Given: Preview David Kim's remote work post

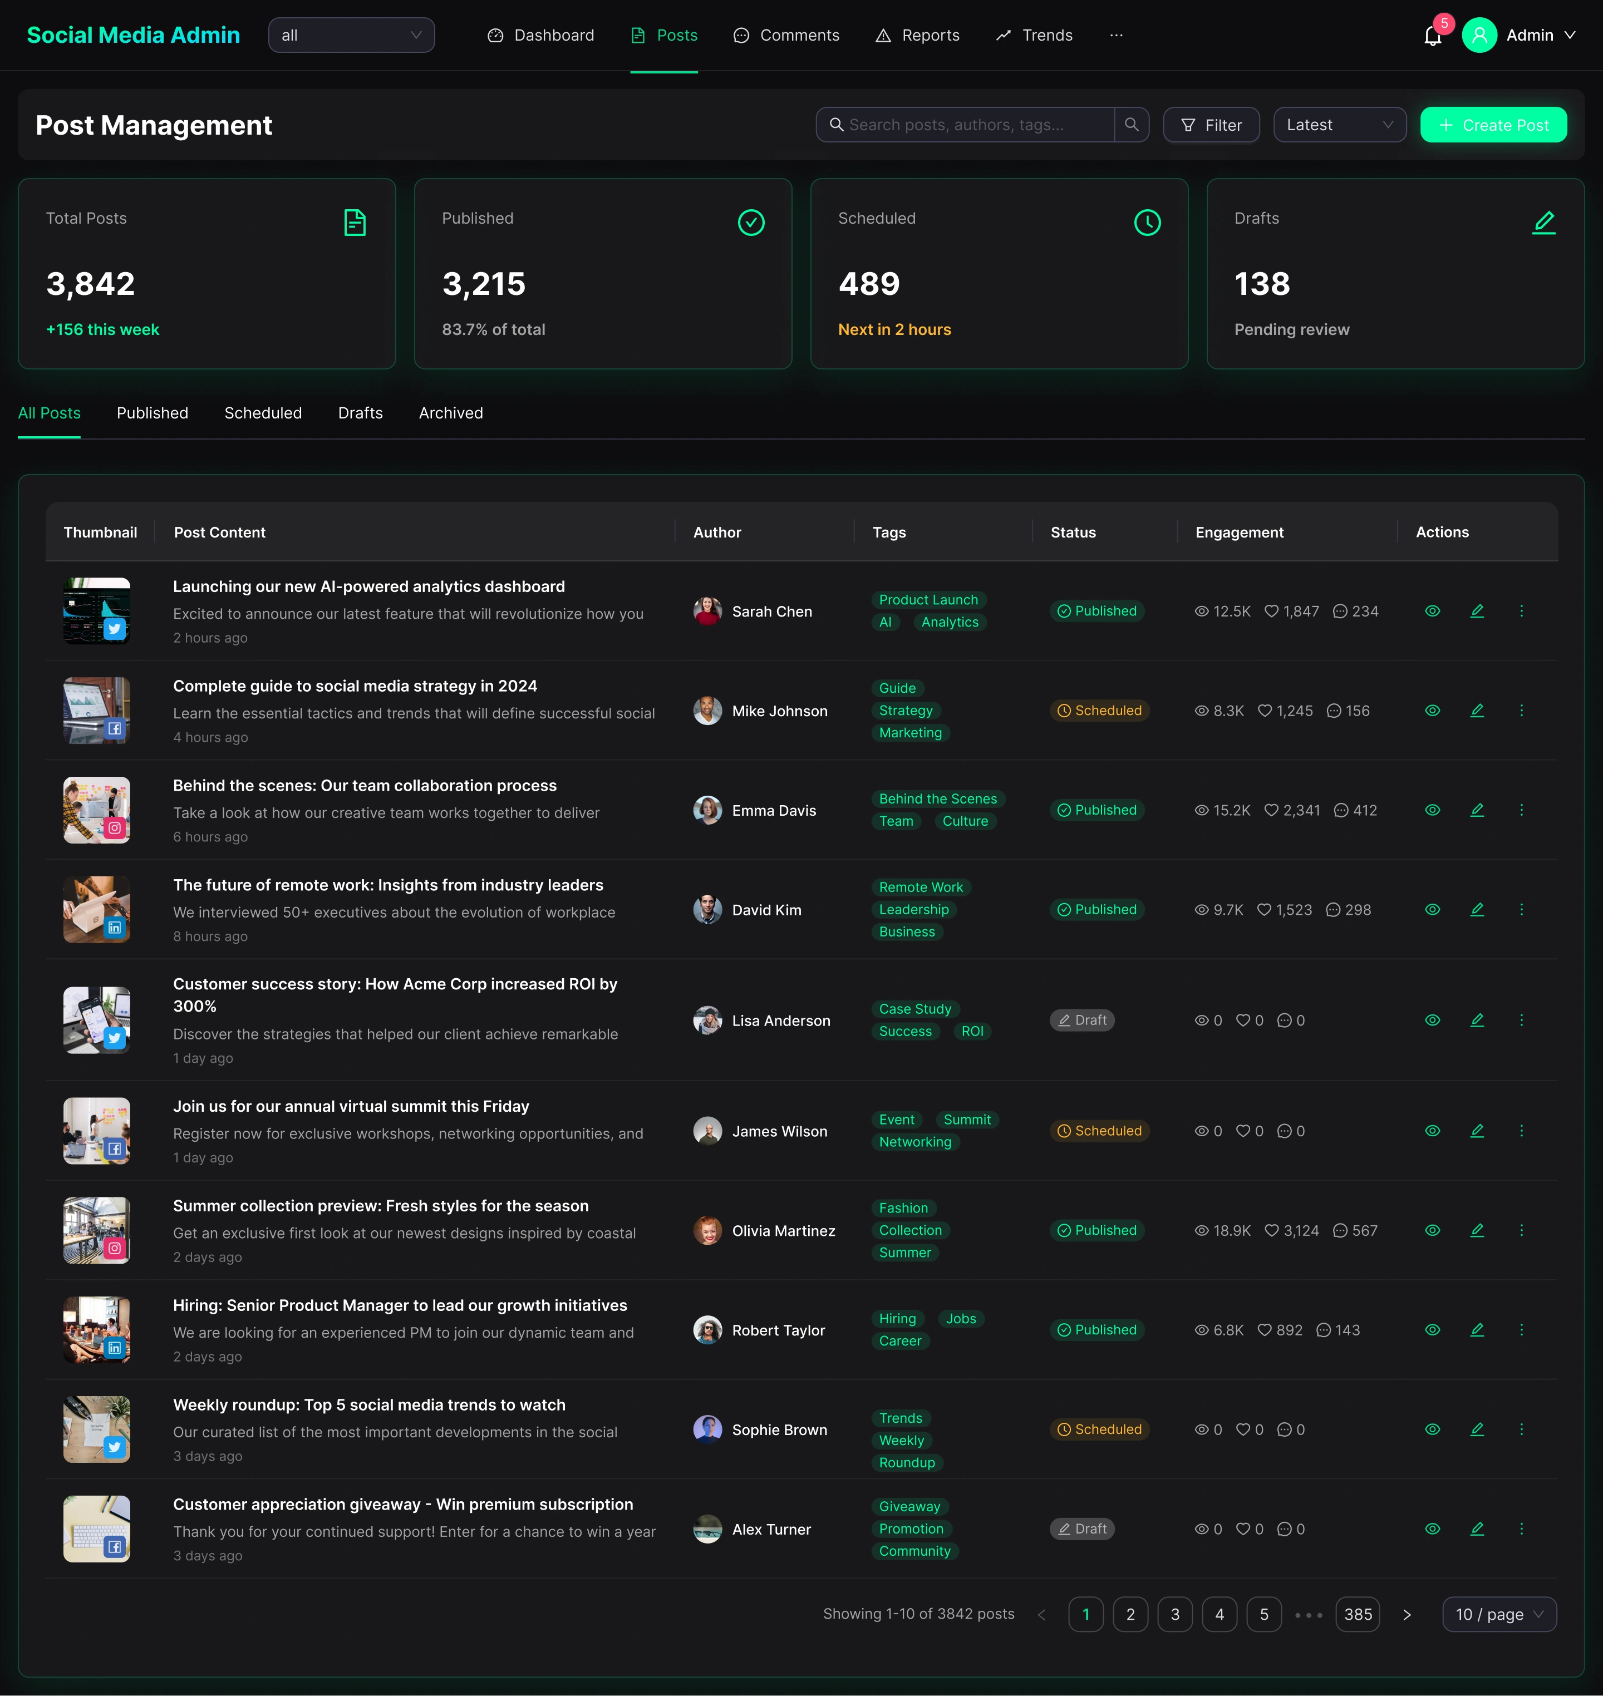Looking at the screenshot, I should tap(1432, 910).
